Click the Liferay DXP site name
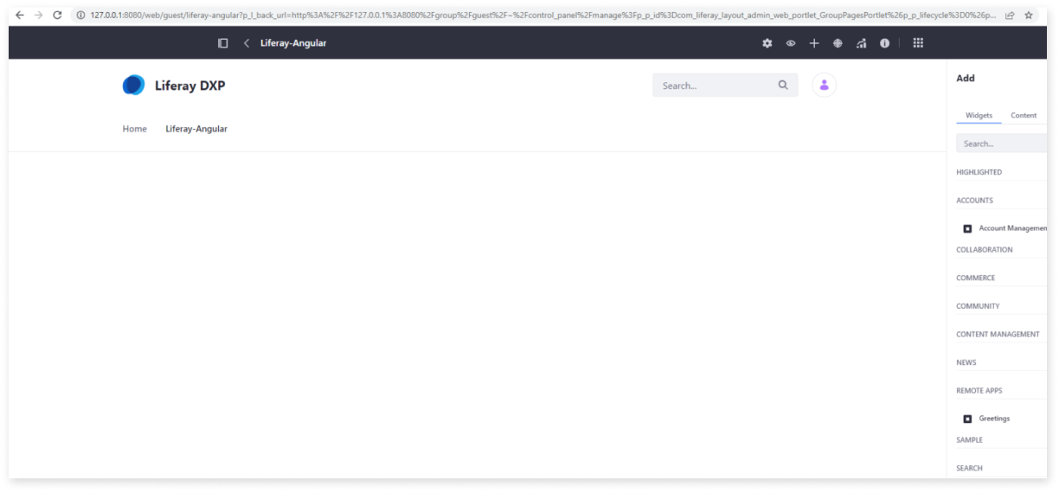Screen dimensions: 1059x493 [189, 85]
